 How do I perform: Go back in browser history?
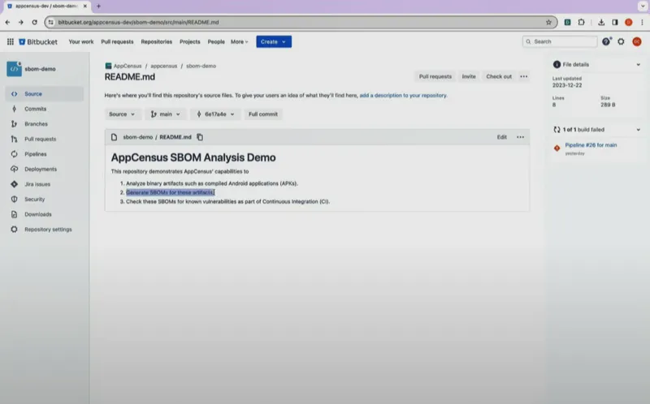click(8, 23)
